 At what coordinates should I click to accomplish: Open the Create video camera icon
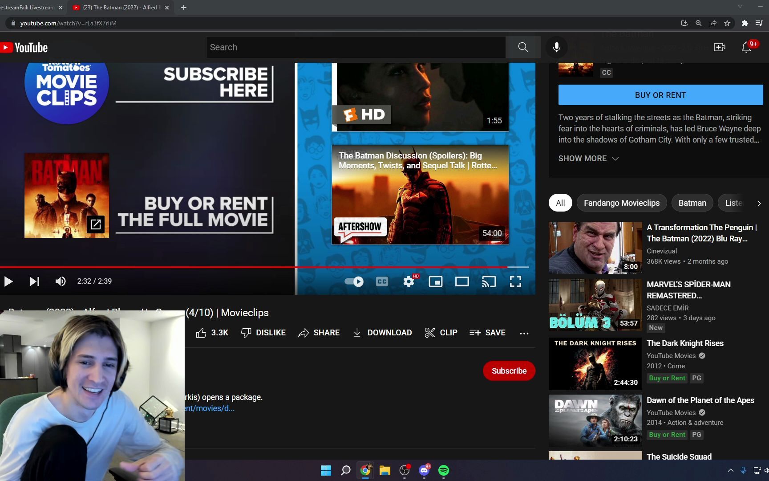point(719,47)
